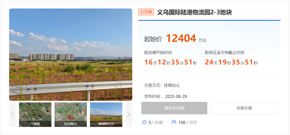Click the title 义乌国际陆港物流园2-3地块
The width and height of the screenshot is (290, 135).
tap(194, 12)
